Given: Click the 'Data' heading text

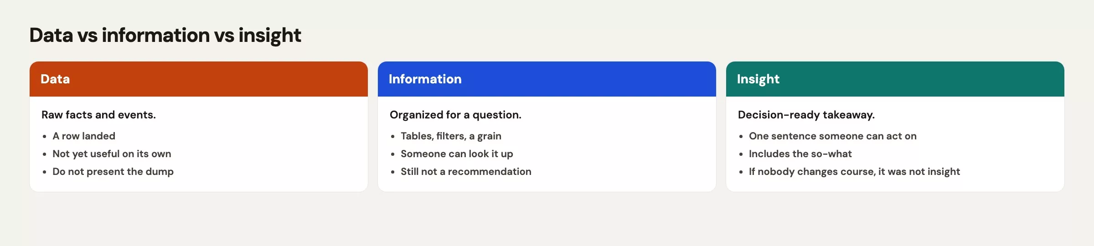Looking at the screenshot, I should (55, 79).
